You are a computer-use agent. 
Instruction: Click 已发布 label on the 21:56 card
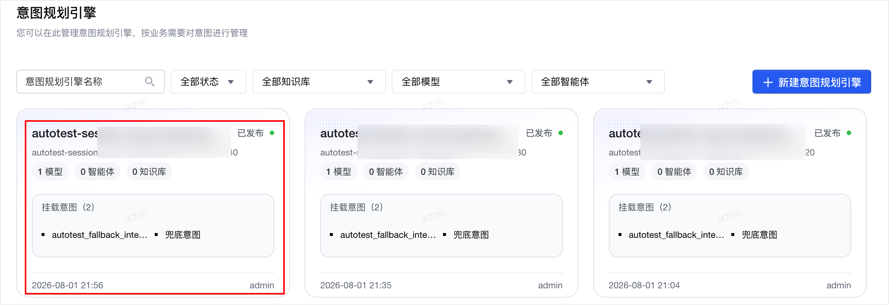click(x=250, y=133)
